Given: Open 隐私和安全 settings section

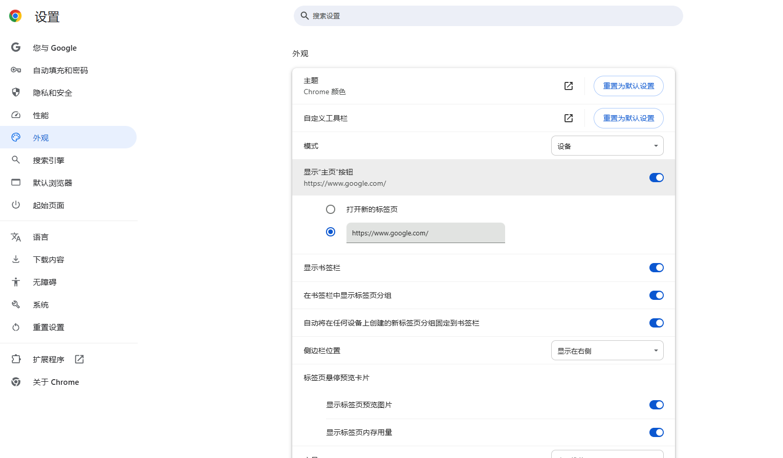Looking at the screenshot, I should (68, 93).
